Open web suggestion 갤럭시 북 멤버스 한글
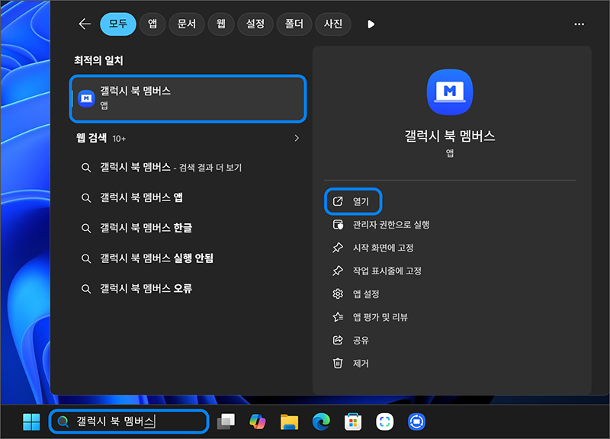The width and height of the screenshot is (610, 439). 146,228
